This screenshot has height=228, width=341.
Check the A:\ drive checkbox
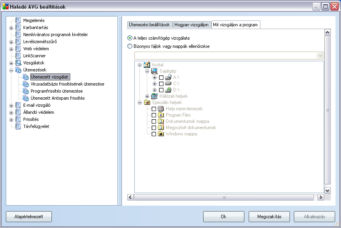tap(161, 78)
